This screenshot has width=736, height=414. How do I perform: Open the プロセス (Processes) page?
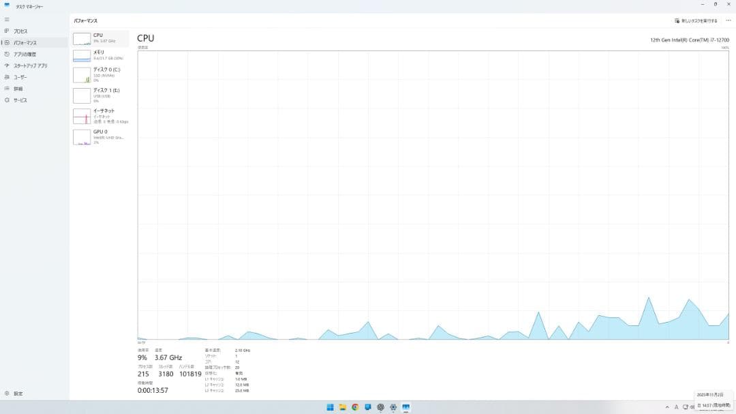[x=20, y=31]
